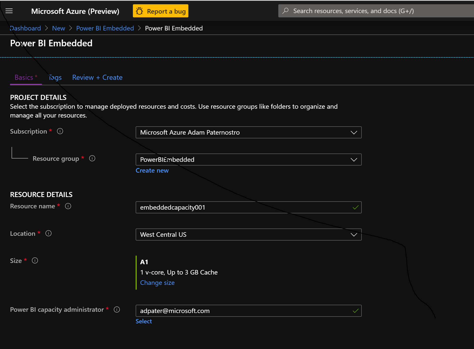Switch to the Basics tab
Viewport: 474px width, 349px height.
[x=26, y=77]
